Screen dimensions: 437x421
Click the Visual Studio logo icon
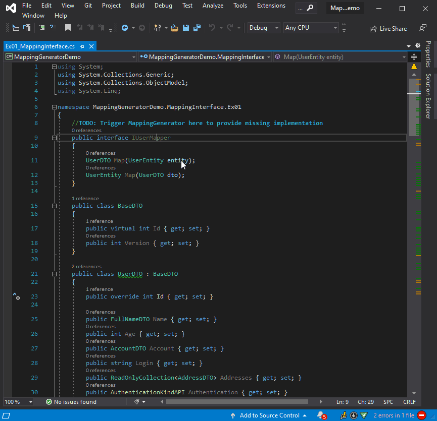(11, 8)
